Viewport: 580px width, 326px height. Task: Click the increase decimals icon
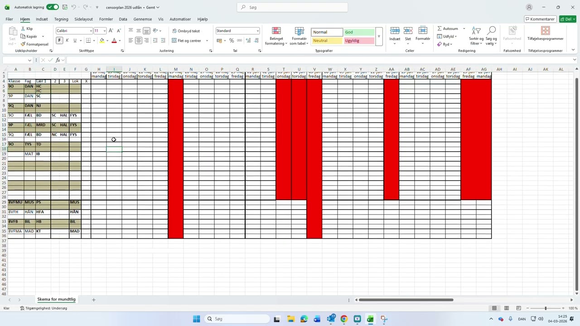click(x=248, y=41)
